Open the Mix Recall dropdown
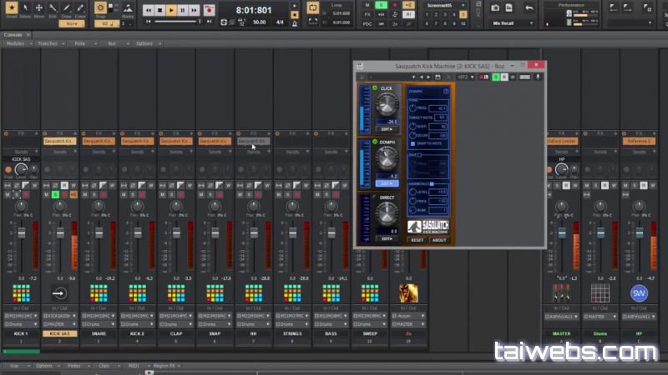668x375 pixels. 513,23
